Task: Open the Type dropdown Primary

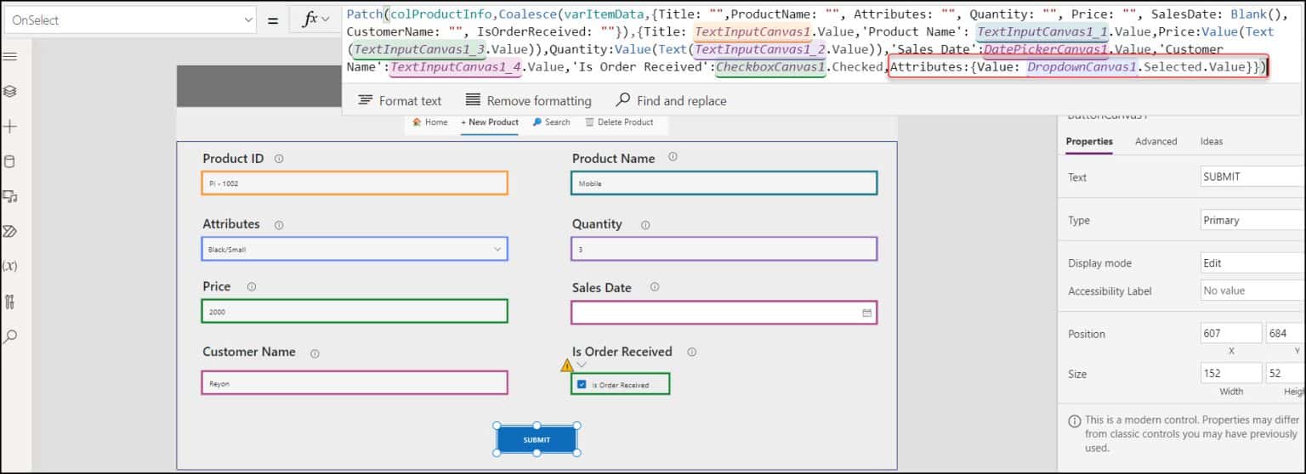Action: (x=1252, y=220)
